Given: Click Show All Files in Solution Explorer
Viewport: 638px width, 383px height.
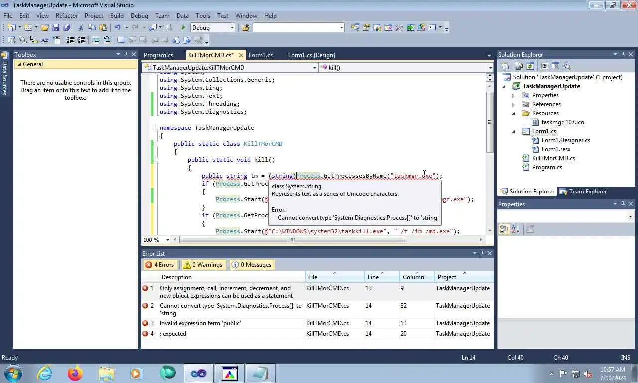Looking at the screenshot, I should pyautogui.click(x=519, y=66).
